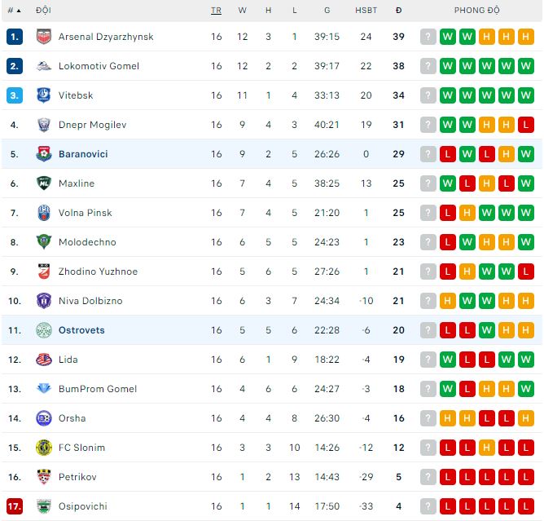Click the HSBT column header

coord(366,11)
